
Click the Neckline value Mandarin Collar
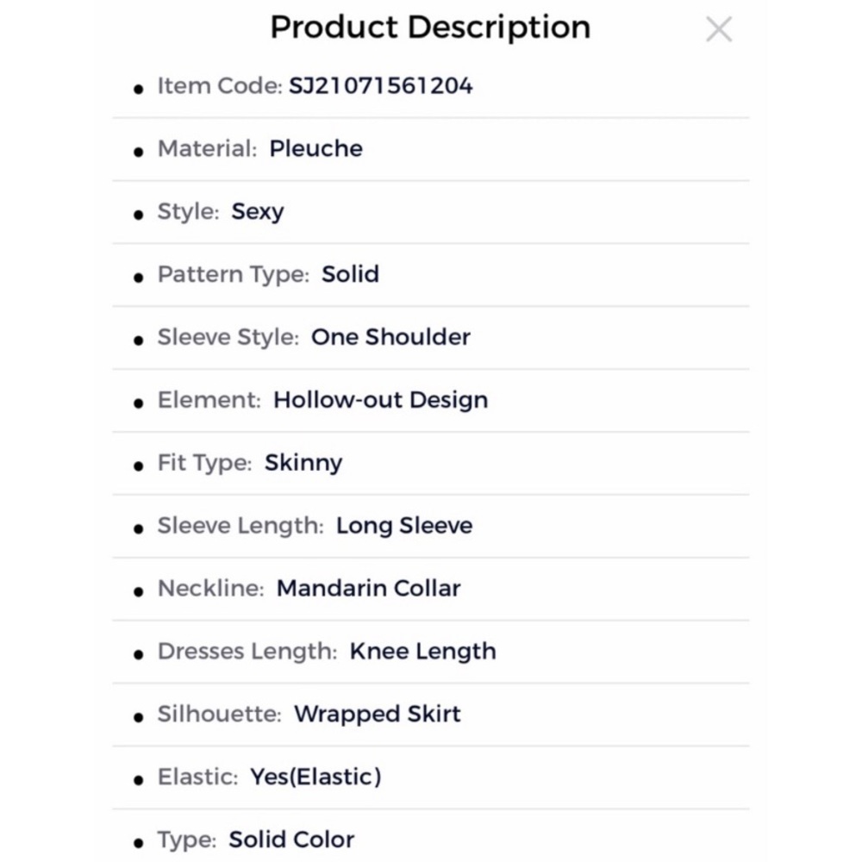pyautogui.click(x=368, y=588)
